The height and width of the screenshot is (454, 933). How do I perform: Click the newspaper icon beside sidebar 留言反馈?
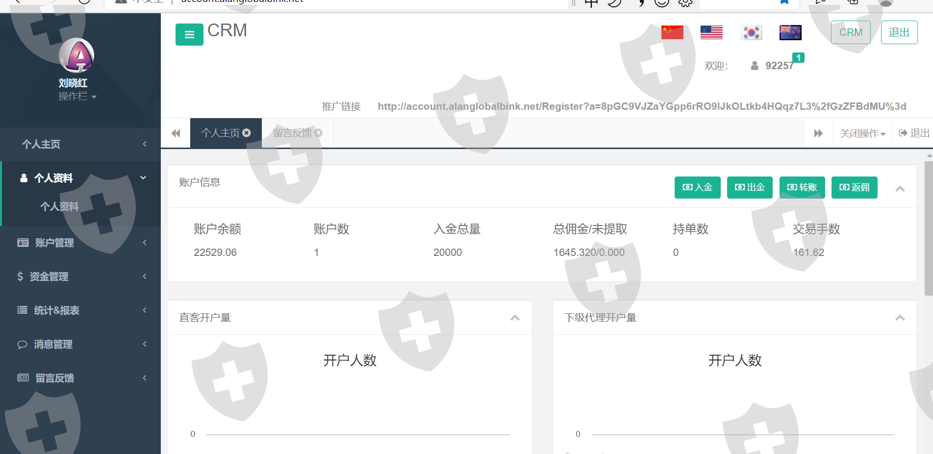coord(23,378)
